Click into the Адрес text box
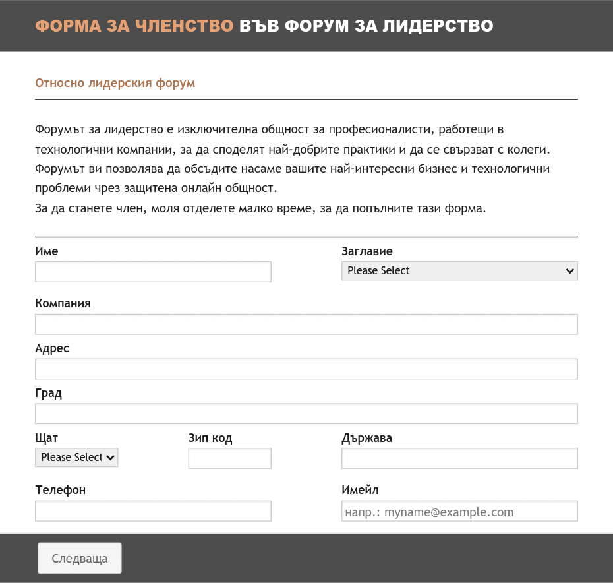 306,369
